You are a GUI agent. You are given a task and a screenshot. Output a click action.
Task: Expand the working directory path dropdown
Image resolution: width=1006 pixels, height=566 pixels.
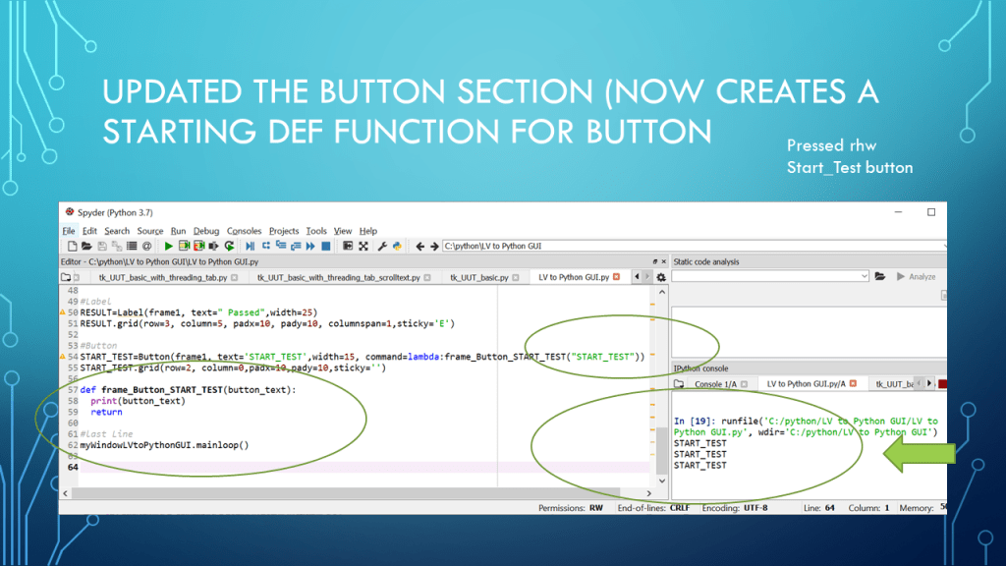point(943,246)
